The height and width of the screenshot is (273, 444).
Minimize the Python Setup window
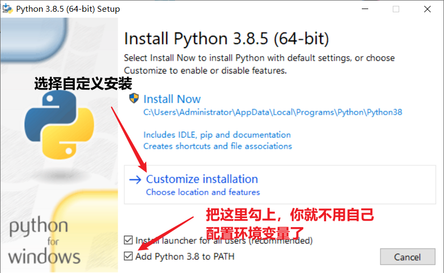pos(364,9)
